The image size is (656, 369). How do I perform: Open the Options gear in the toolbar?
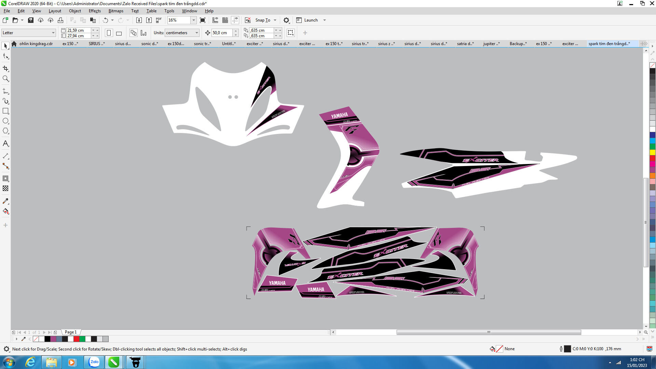pyautogui.click(x=286, y=20)
